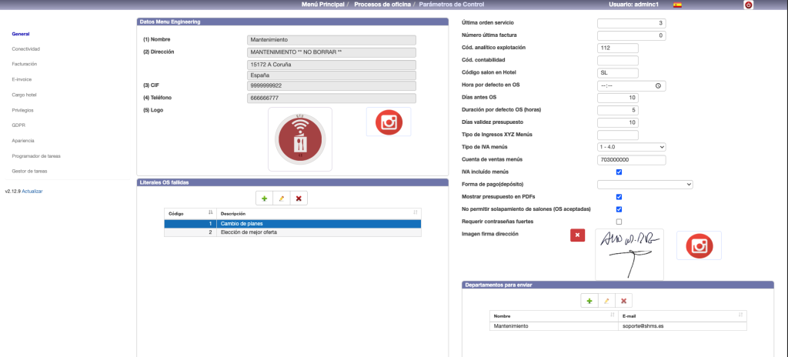Add a department with the green plus icon
Image resolution: width=788 pixels, height=357 pixels.
tap(589, 301)
